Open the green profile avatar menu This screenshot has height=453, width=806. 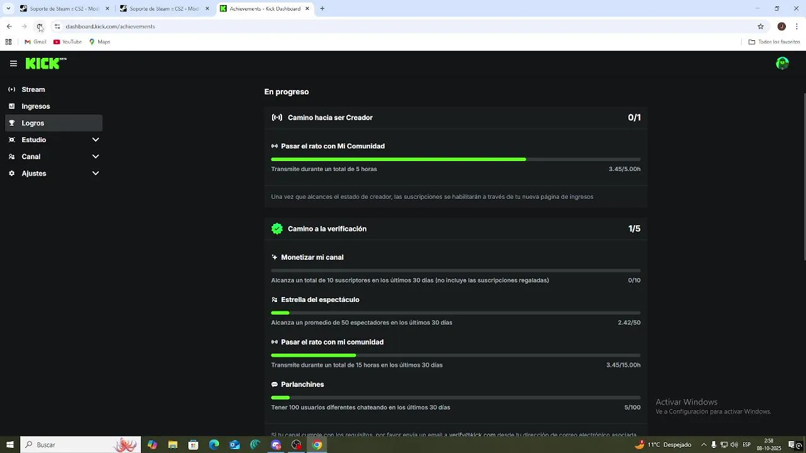click(783, 63)
